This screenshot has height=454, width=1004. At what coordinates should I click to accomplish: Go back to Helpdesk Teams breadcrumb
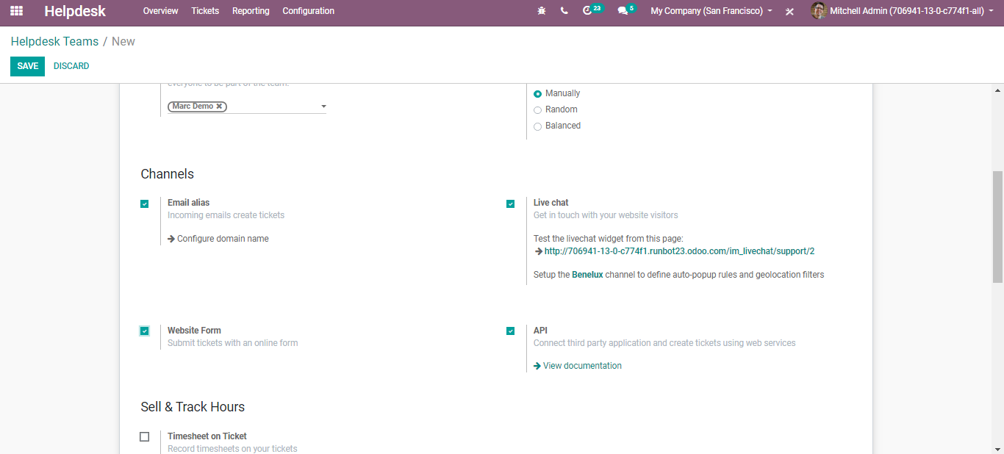54,41
